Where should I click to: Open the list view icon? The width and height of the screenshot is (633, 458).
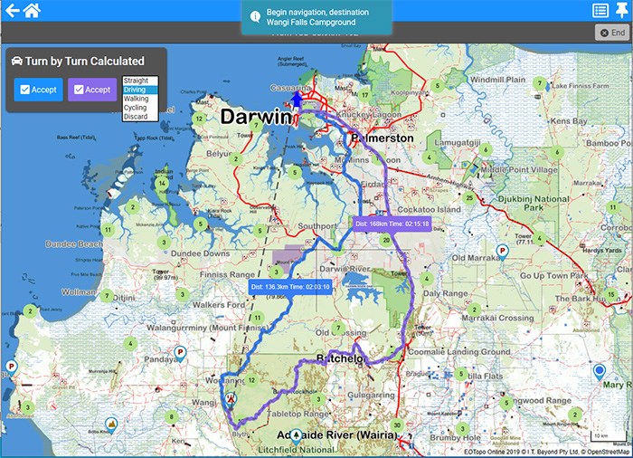pyautogui.click(x=600, y=11)
